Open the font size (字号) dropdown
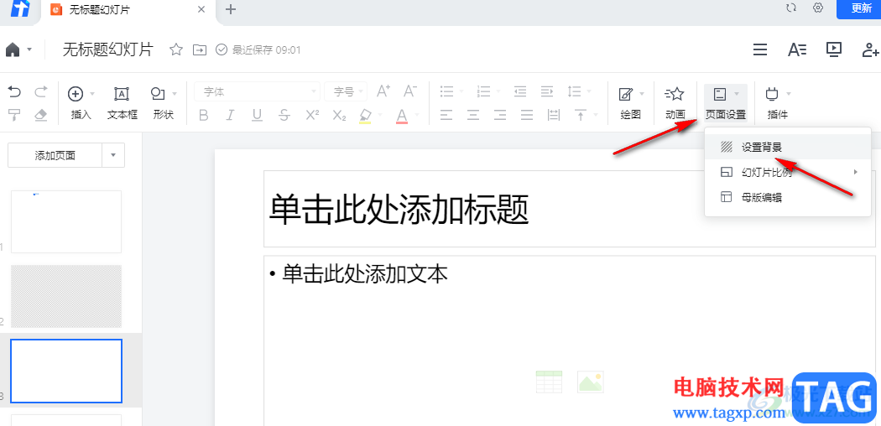Viewport: 881px width, 426px height. [346, 91]
